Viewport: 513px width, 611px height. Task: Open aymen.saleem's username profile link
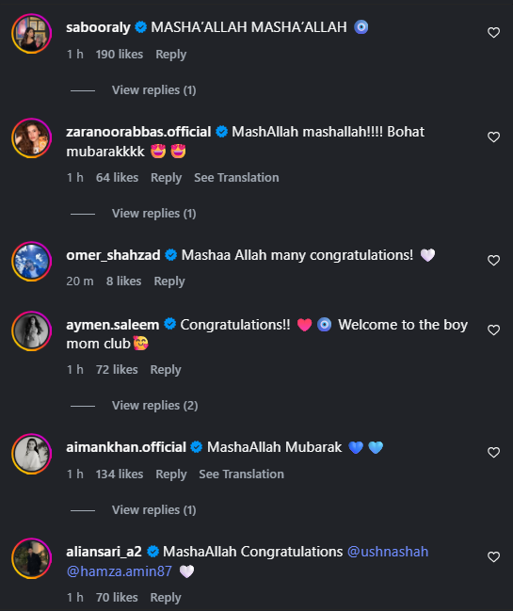113,325
